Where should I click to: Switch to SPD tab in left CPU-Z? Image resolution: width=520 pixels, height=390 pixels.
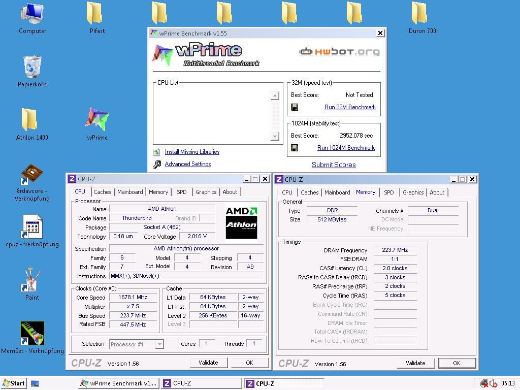tap(181, 192)
